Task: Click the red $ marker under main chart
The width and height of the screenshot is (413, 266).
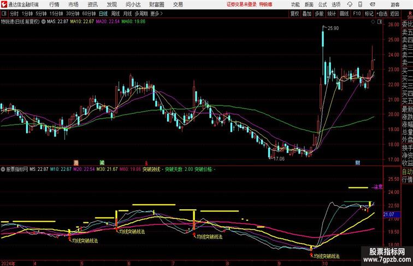Action: (x=146, y=163)
